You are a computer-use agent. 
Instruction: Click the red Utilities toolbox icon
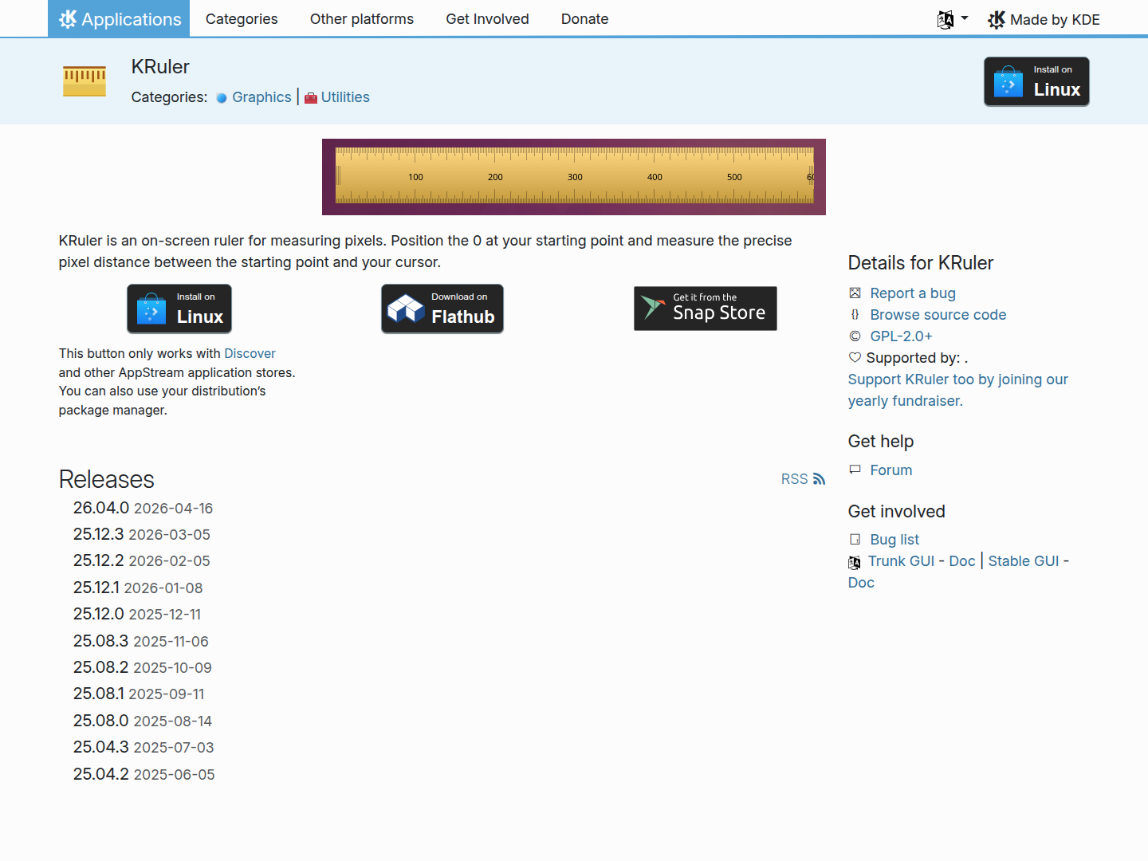pyautogui.click(x=311, y=98)
